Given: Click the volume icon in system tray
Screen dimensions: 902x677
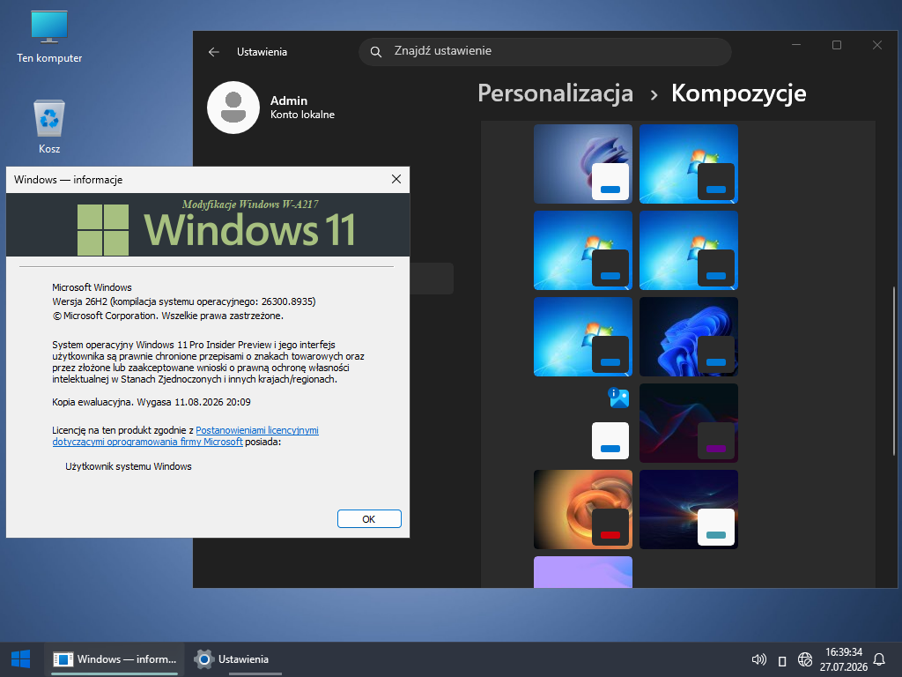Looking at the screenshot, I should 758,659.
